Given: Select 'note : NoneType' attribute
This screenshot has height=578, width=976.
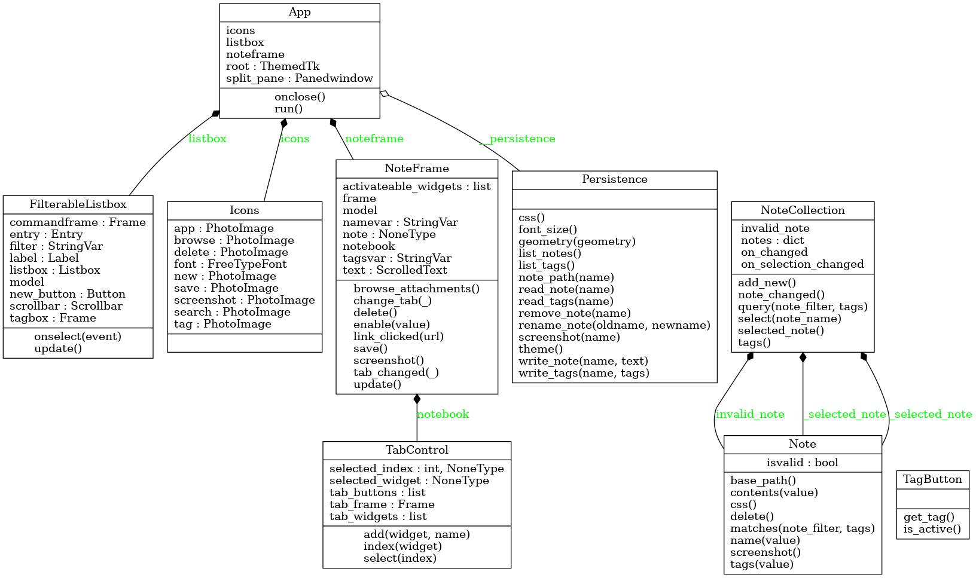Looking at the screenshot, I should tap(389, 234).
